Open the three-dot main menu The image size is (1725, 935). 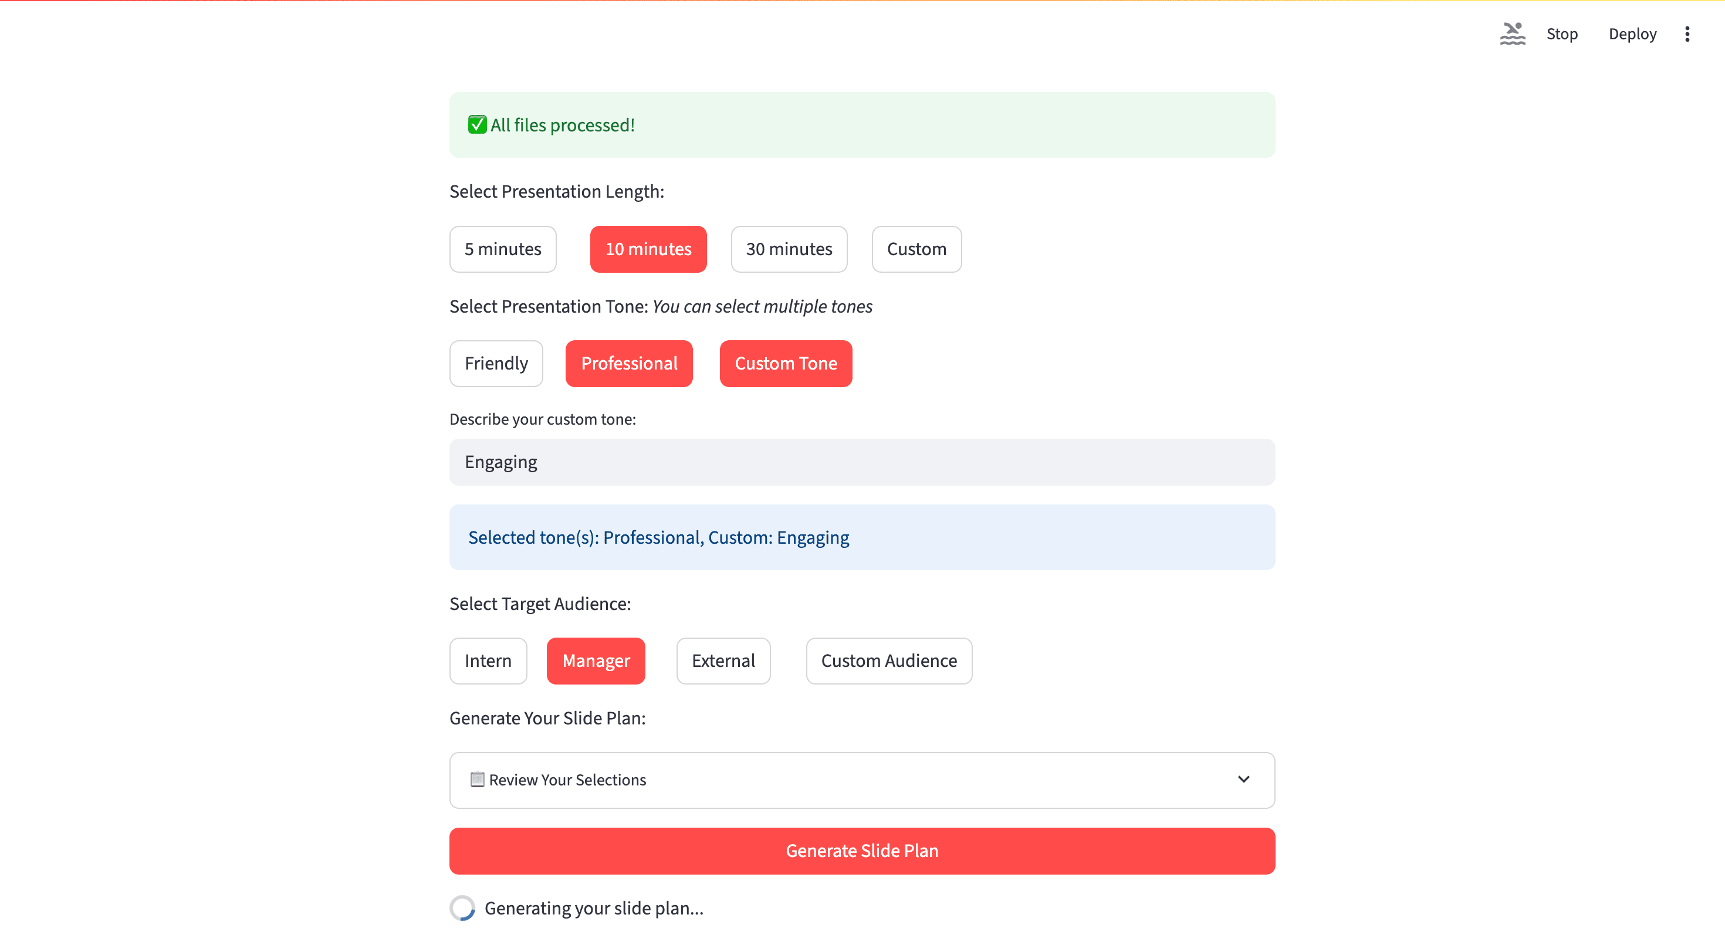click(x=1687, y=34)
